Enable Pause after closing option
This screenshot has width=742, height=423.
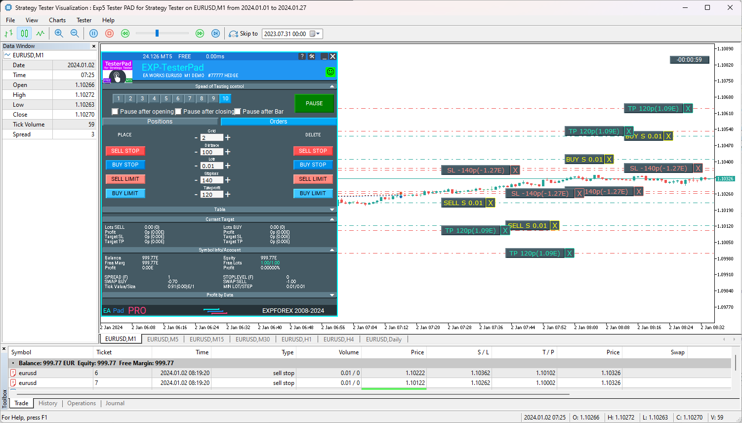click(178, 111)
